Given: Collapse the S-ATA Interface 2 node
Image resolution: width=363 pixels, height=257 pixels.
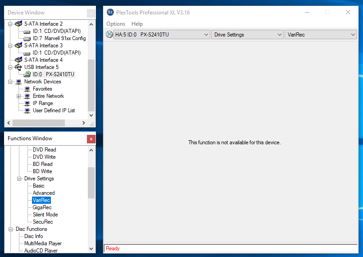Looking at the screenshot, I should click(x=10, y=24).
